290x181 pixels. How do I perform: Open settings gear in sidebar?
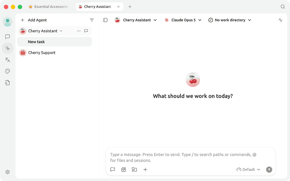[8, 172]
